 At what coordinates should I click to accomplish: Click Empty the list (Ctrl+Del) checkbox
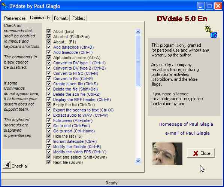(49, 104)
